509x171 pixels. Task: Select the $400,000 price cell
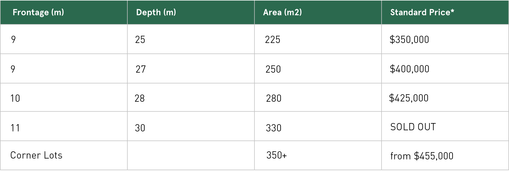[x=409, y=69]
